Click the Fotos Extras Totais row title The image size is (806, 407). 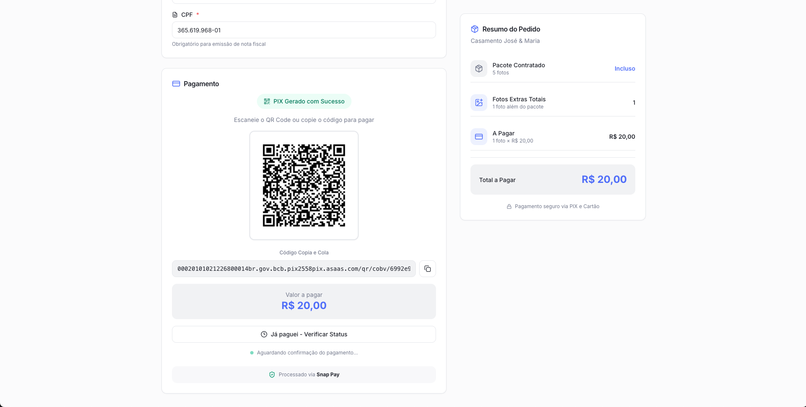[x=519, y=99]
